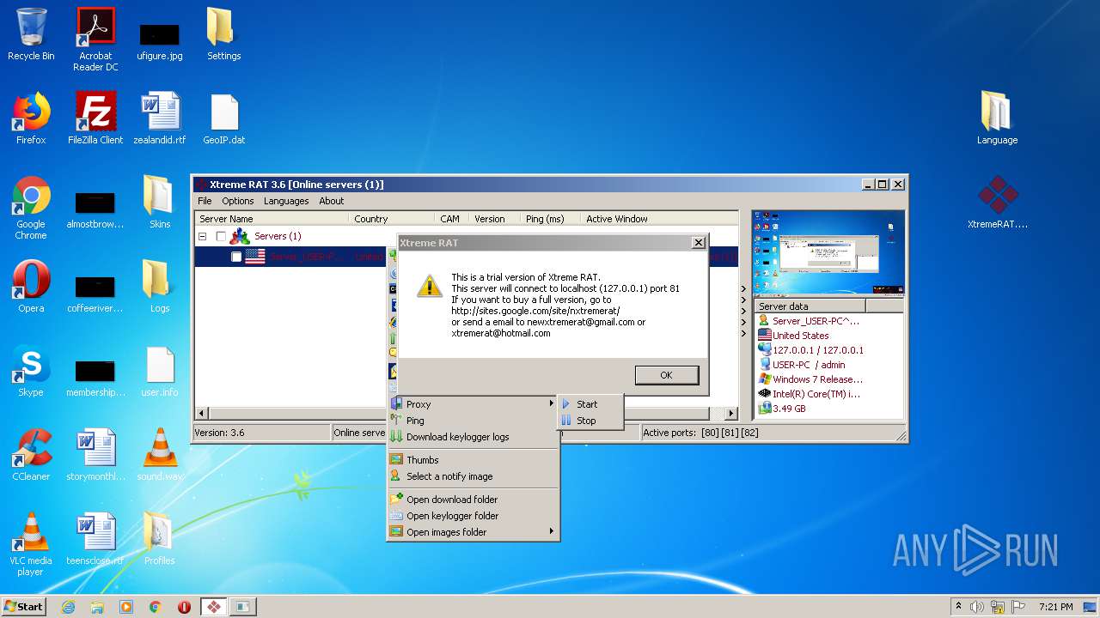Click the green arrows Download keylogger logs icon
The image size is (1100, 618).
pos(396,437)
